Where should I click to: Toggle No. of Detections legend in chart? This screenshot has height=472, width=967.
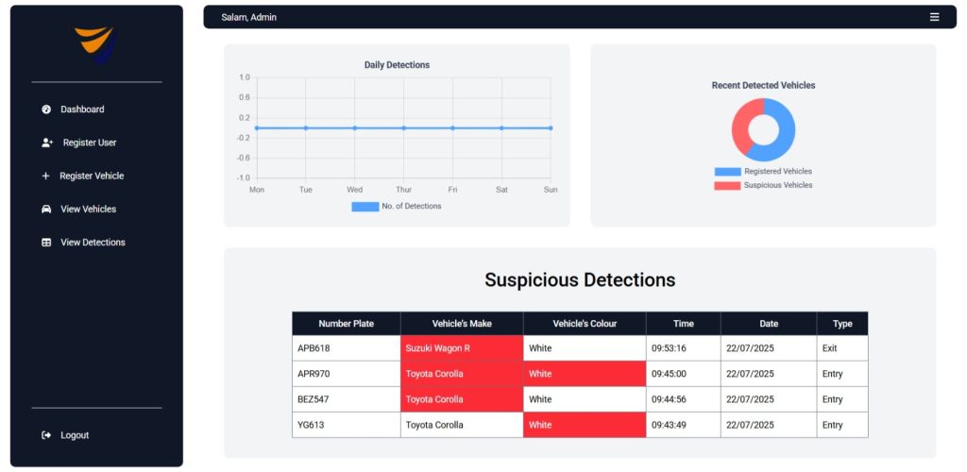[x=365, y=206]
